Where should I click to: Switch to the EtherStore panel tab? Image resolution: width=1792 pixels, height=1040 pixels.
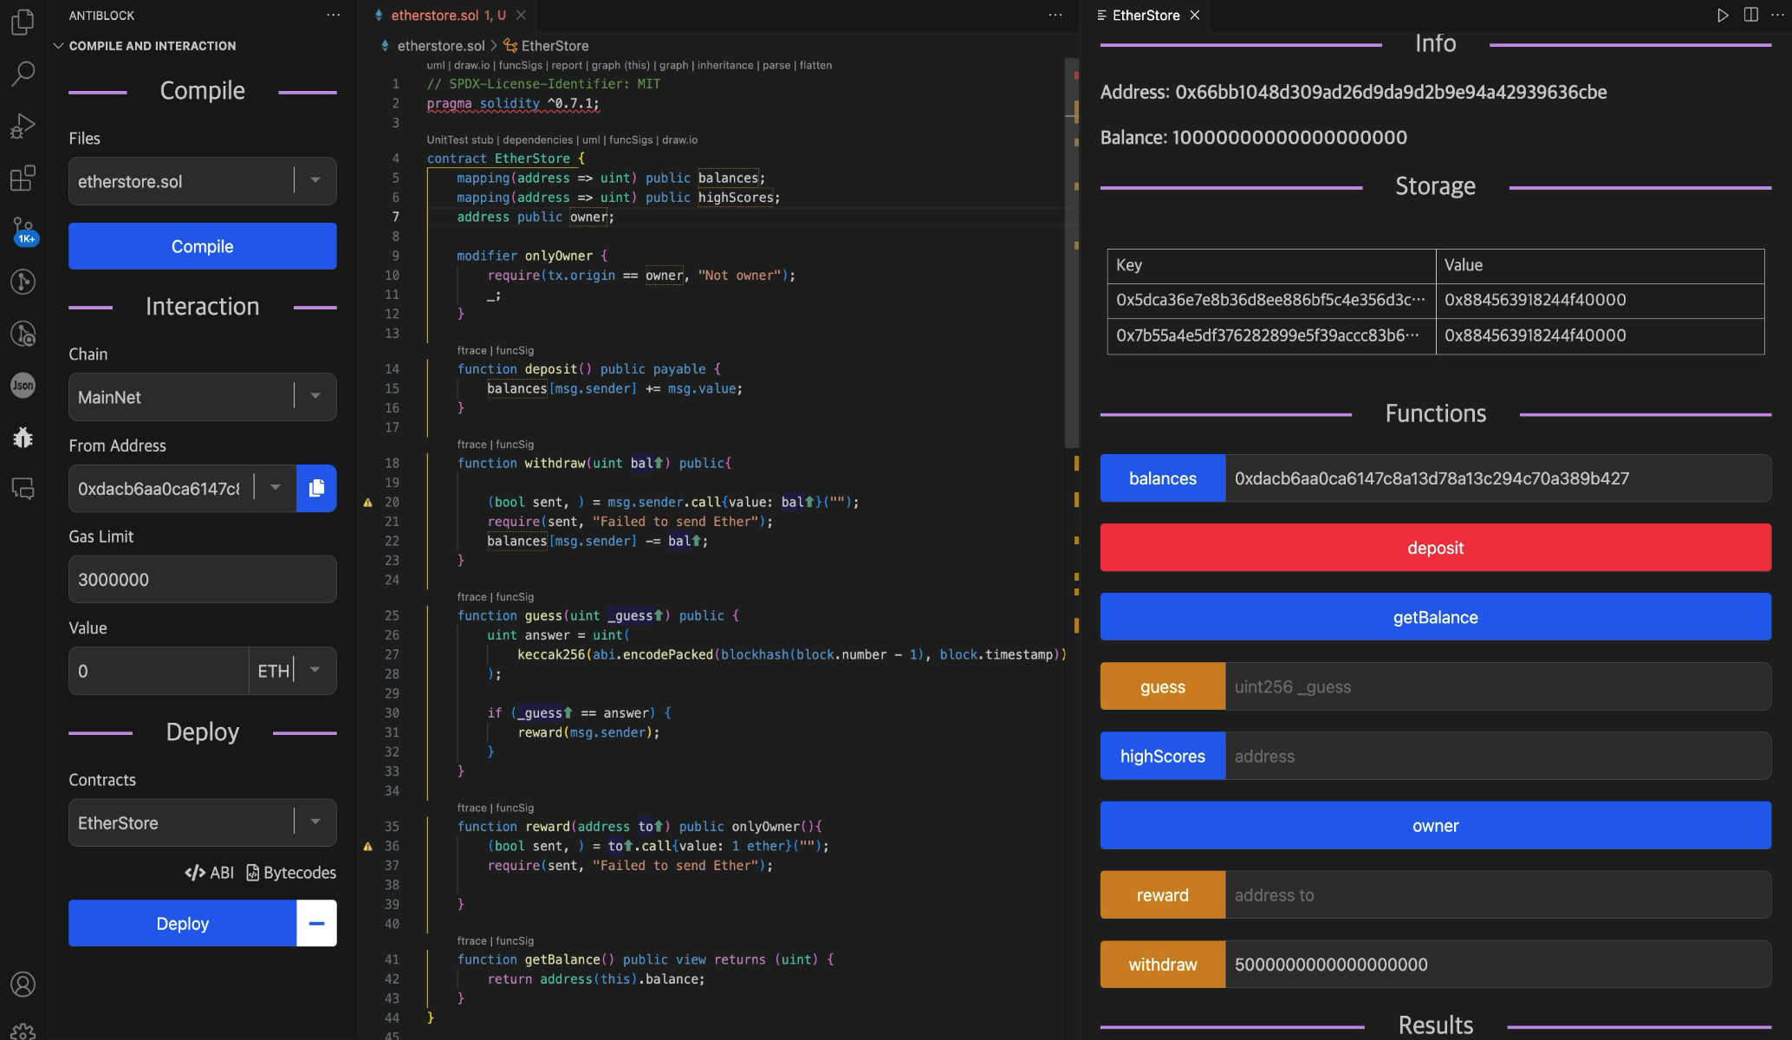click(1146, 15)
